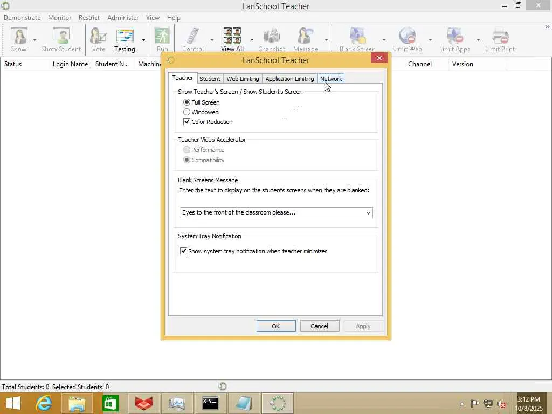Expand the Message dropdown arrow

point(326,40)
